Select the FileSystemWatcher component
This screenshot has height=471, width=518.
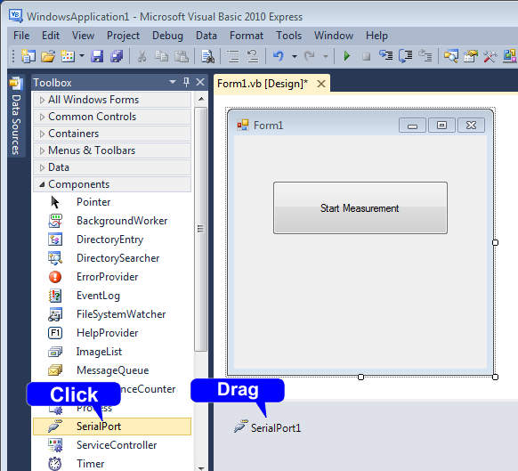coord(112,314)
